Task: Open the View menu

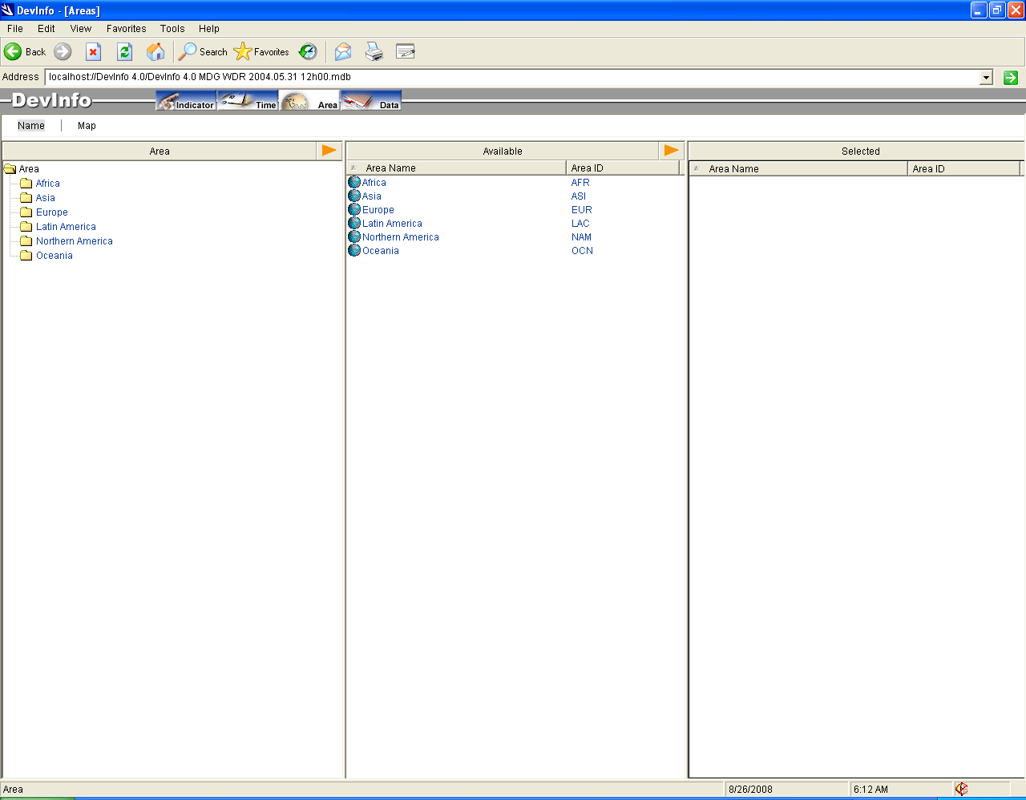Action: pyautogui.click(x=81, y=29)
